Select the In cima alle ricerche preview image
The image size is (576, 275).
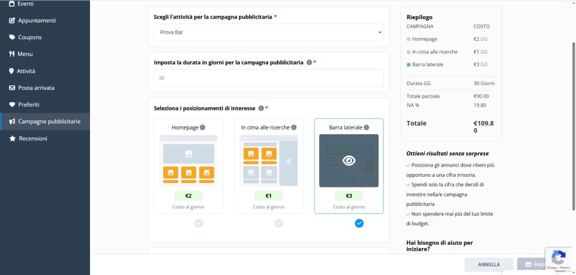(x=268, y=161)
